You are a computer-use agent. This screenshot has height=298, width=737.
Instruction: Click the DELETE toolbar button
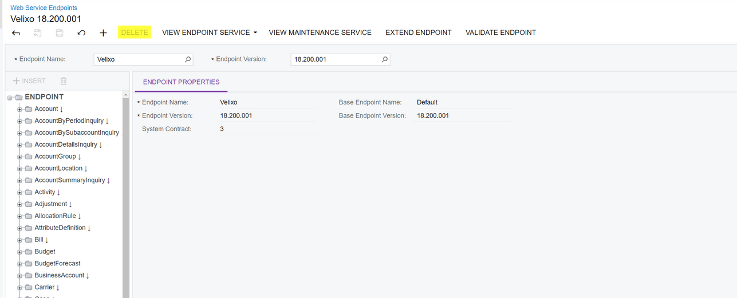coord(135,33)
